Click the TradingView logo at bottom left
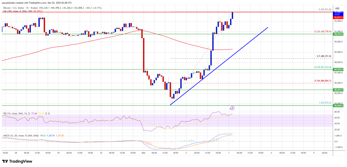Viewport: 347px width, 167px height. [x=17, y=161]
